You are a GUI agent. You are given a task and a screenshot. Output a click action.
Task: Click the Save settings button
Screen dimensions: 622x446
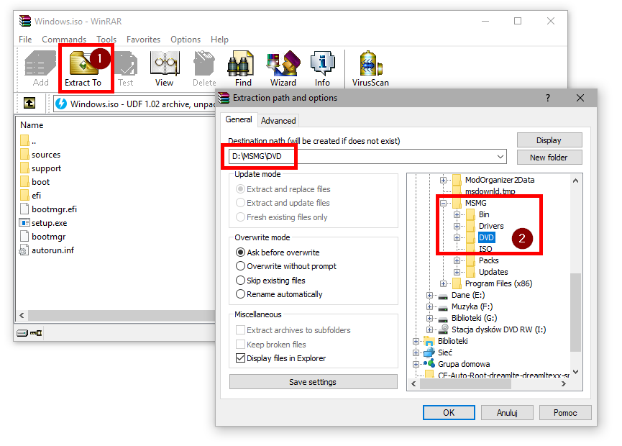[313, 382]
